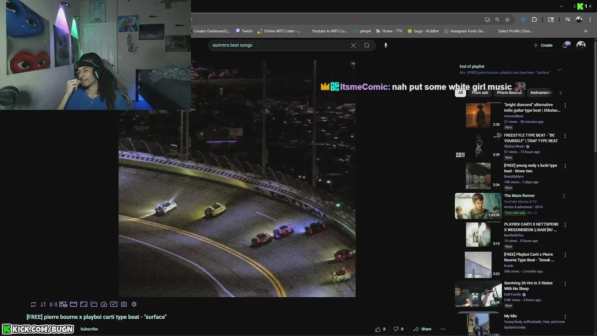
Task: Open the bright diamond video thumbnail
Action: coord(478,115)
